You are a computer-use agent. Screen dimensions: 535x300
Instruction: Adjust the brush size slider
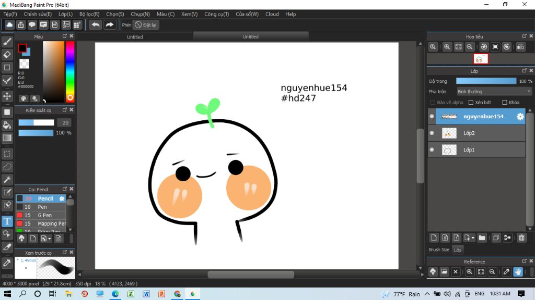(x=36, y=122)
